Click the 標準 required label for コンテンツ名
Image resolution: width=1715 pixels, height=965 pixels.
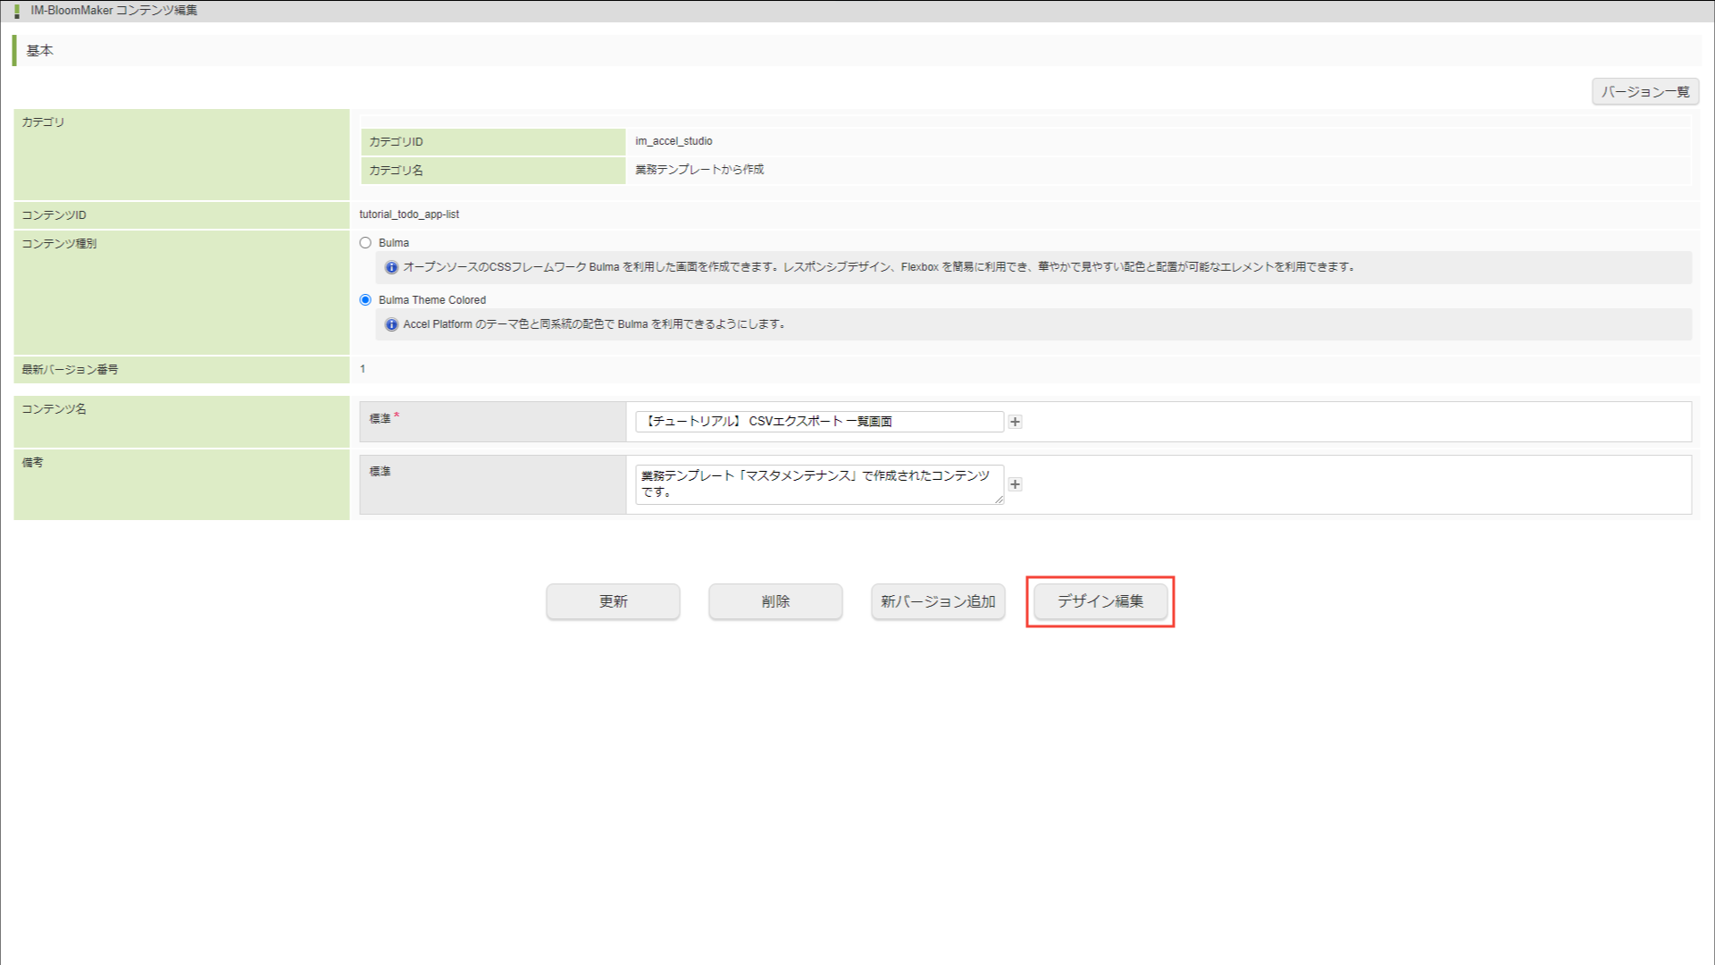(x=384, y=418)
